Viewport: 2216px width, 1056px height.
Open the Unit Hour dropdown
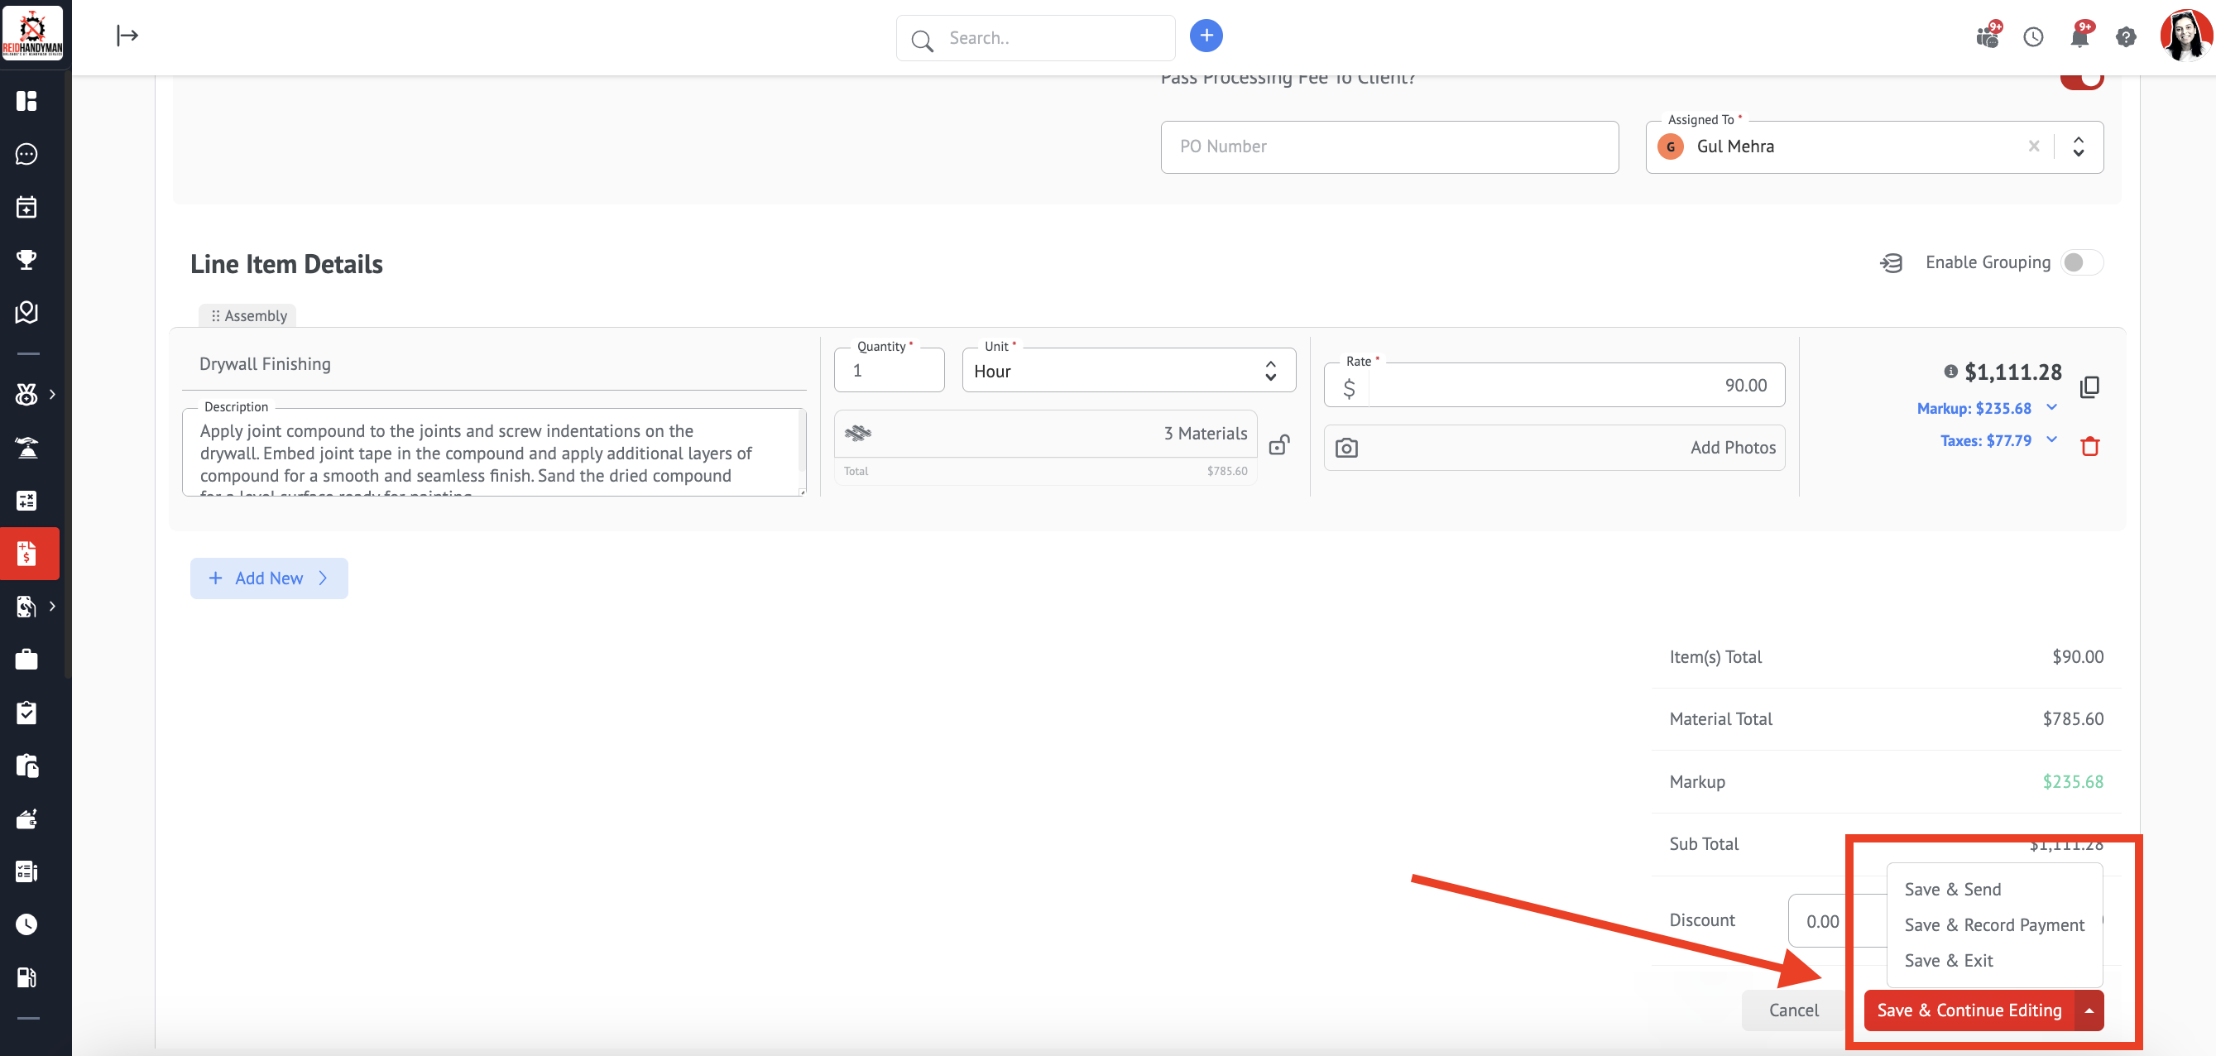coord(1128,371)
